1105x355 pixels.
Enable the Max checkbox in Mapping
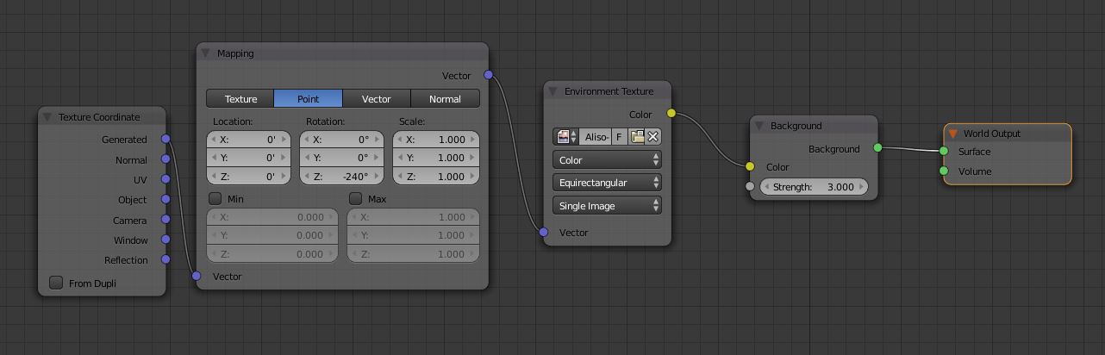click(355, 199)
